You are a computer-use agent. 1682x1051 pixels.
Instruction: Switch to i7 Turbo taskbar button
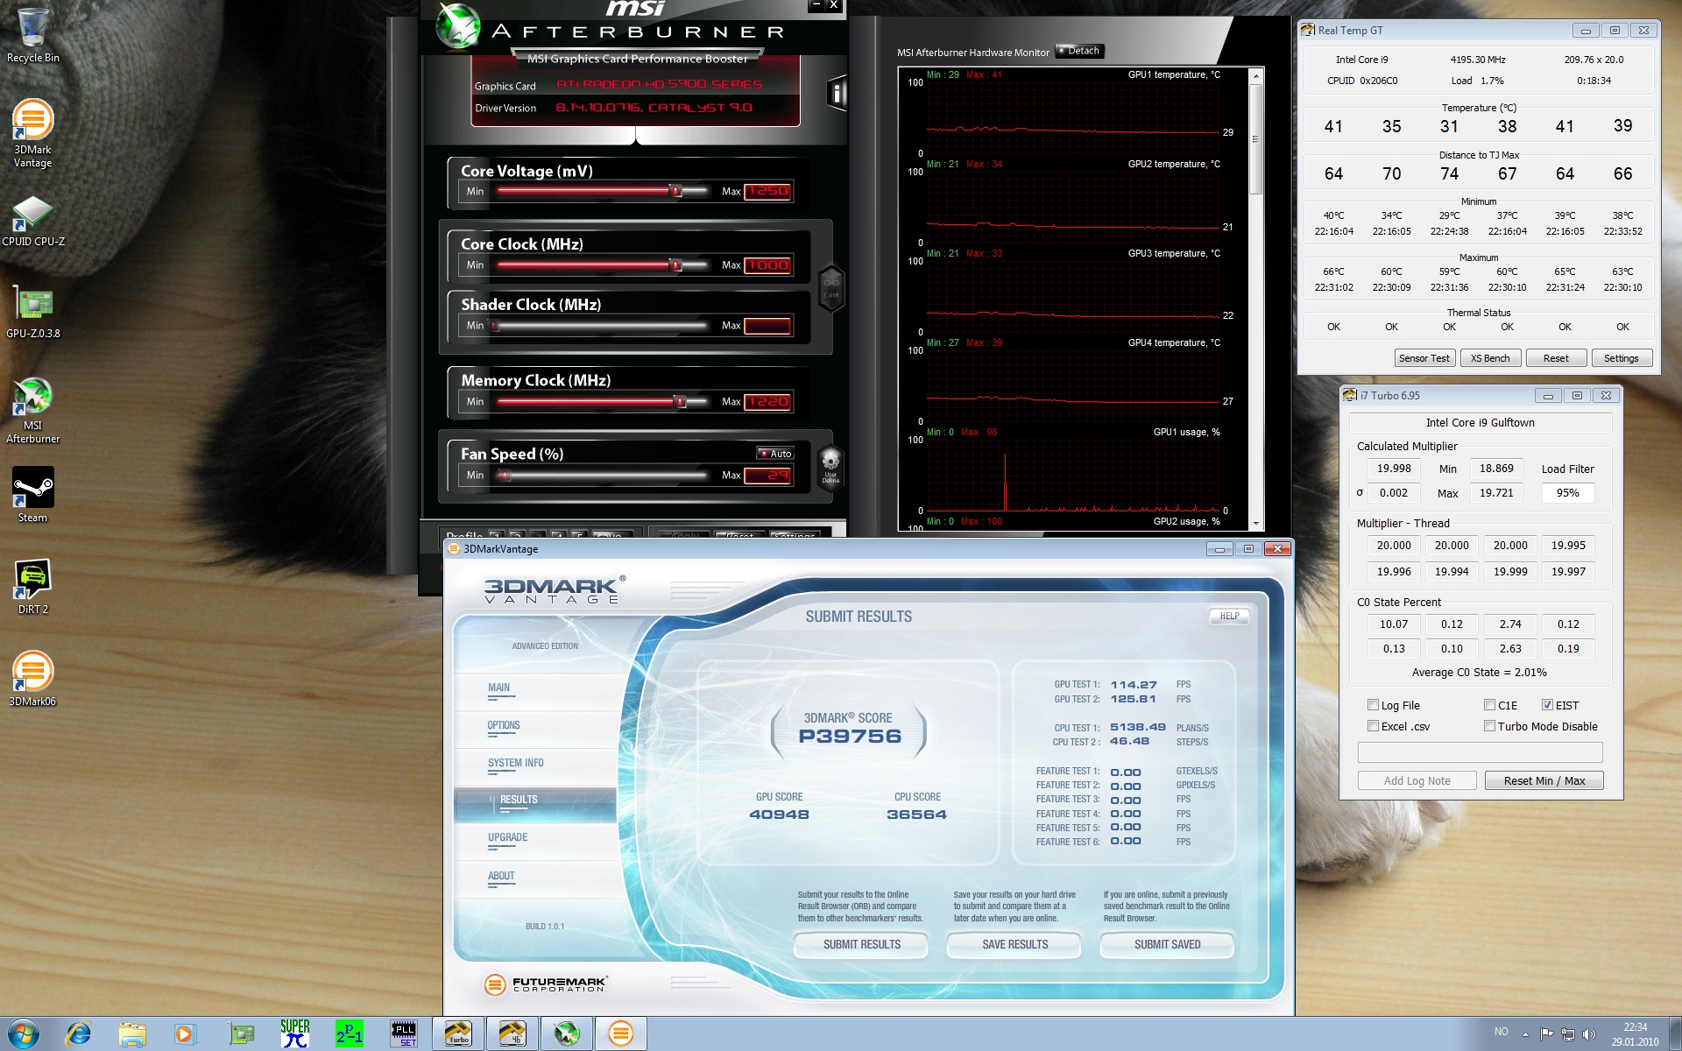[x=458, y=1033]
